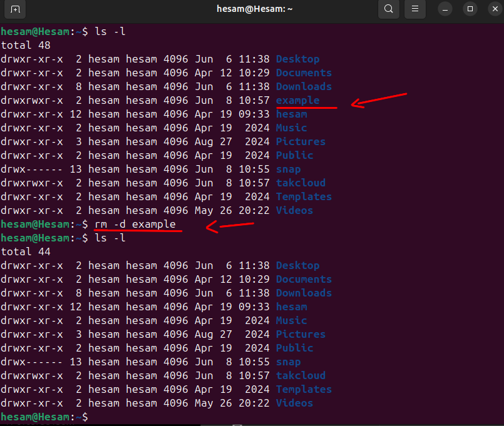Click Music in the first listing
This screenshot has width=504, height=426.
click(292, 128)
